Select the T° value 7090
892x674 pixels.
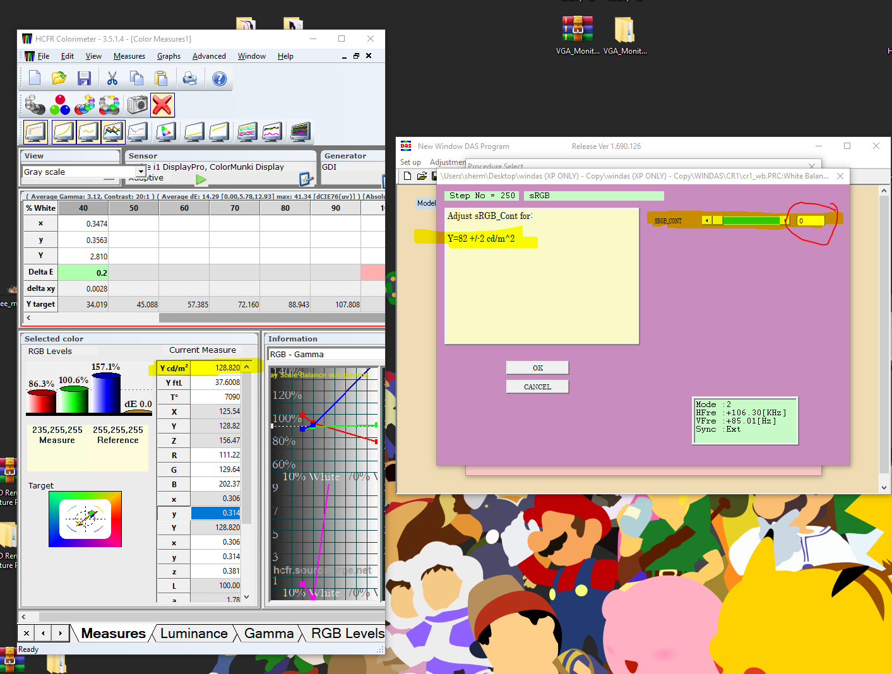point(215,397)
